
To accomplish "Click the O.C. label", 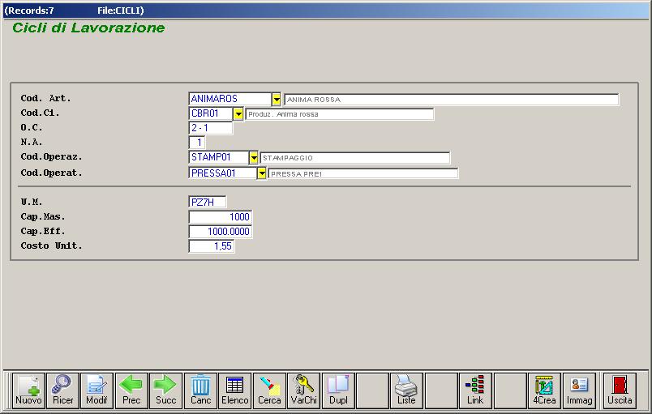I will (x=32, y=127).
